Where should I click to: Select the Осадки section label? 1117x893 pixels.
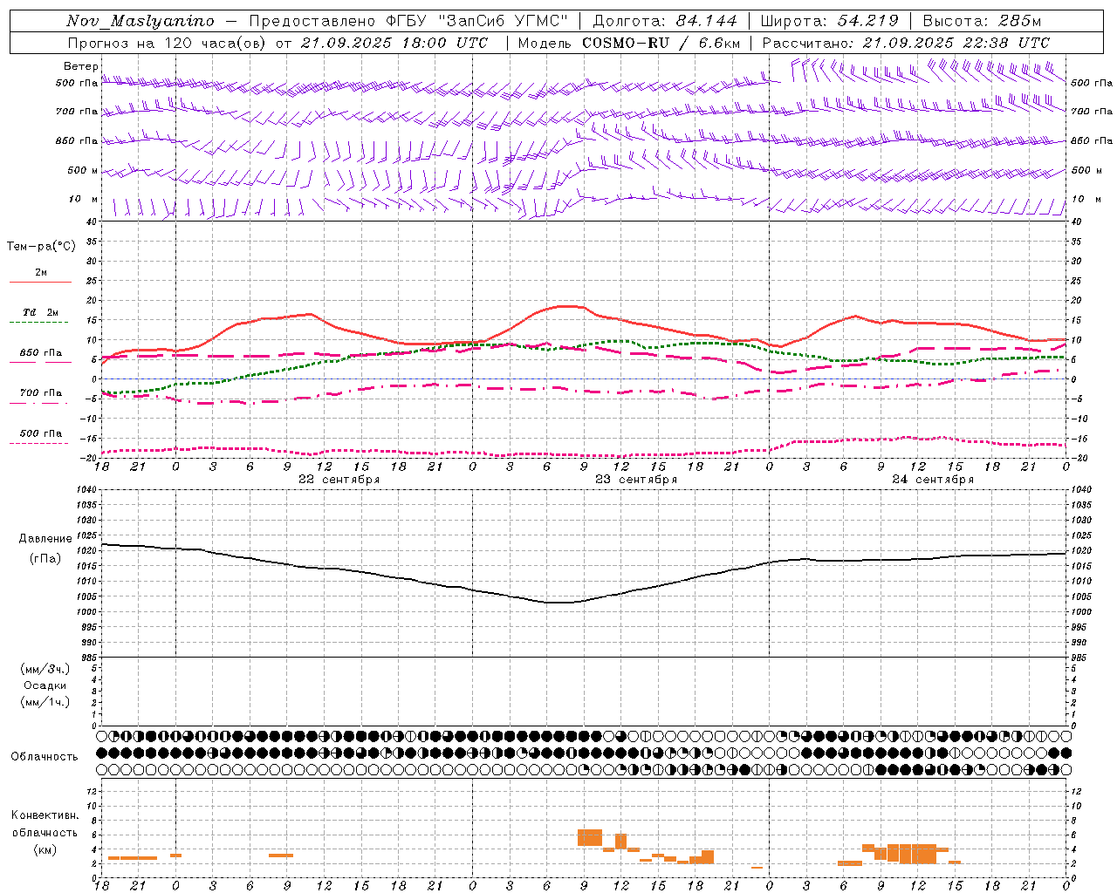click(x=45, y=685)
